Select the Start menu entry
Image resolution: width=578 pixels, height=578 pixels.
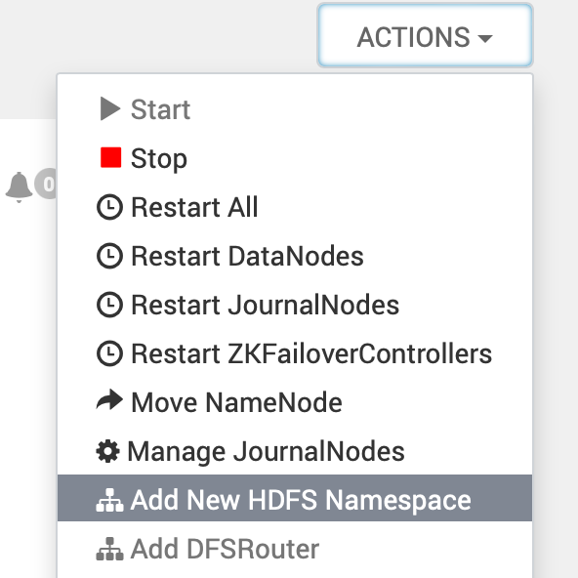[295, 109]
